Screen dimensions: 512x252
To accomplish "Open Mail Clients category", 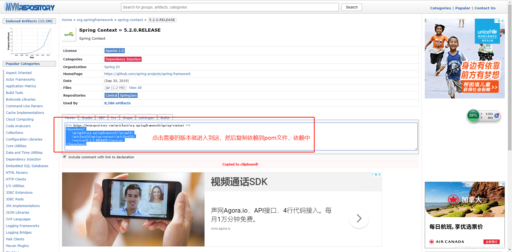I will 15,239.
